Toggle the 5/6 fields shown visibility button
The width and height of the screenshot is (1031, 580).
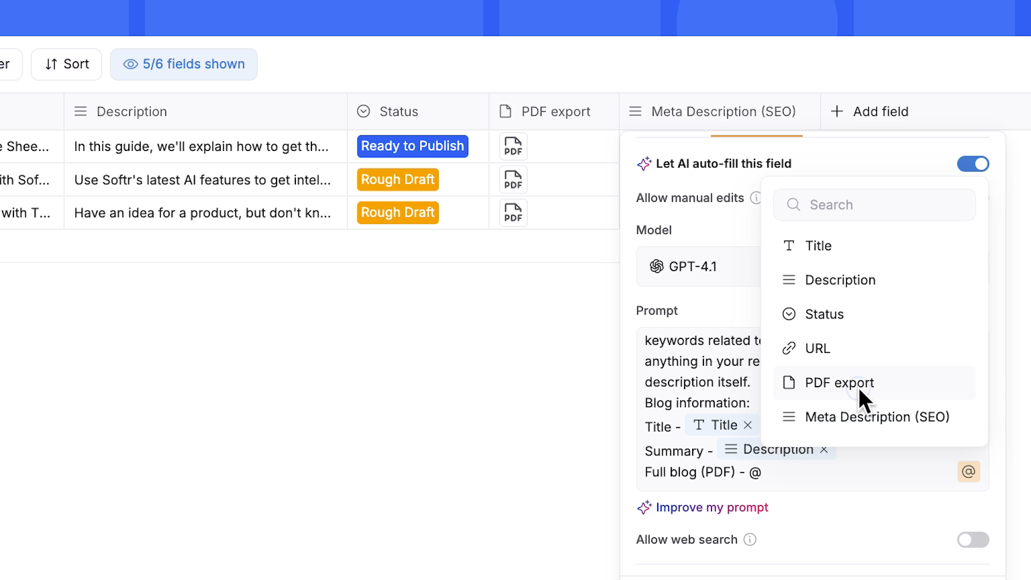point(184,64)
